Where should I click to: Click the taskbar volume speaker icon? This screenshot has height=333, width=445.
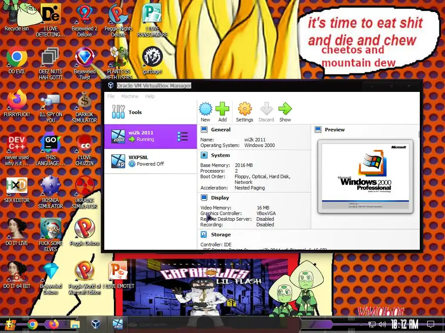[382, 324]
